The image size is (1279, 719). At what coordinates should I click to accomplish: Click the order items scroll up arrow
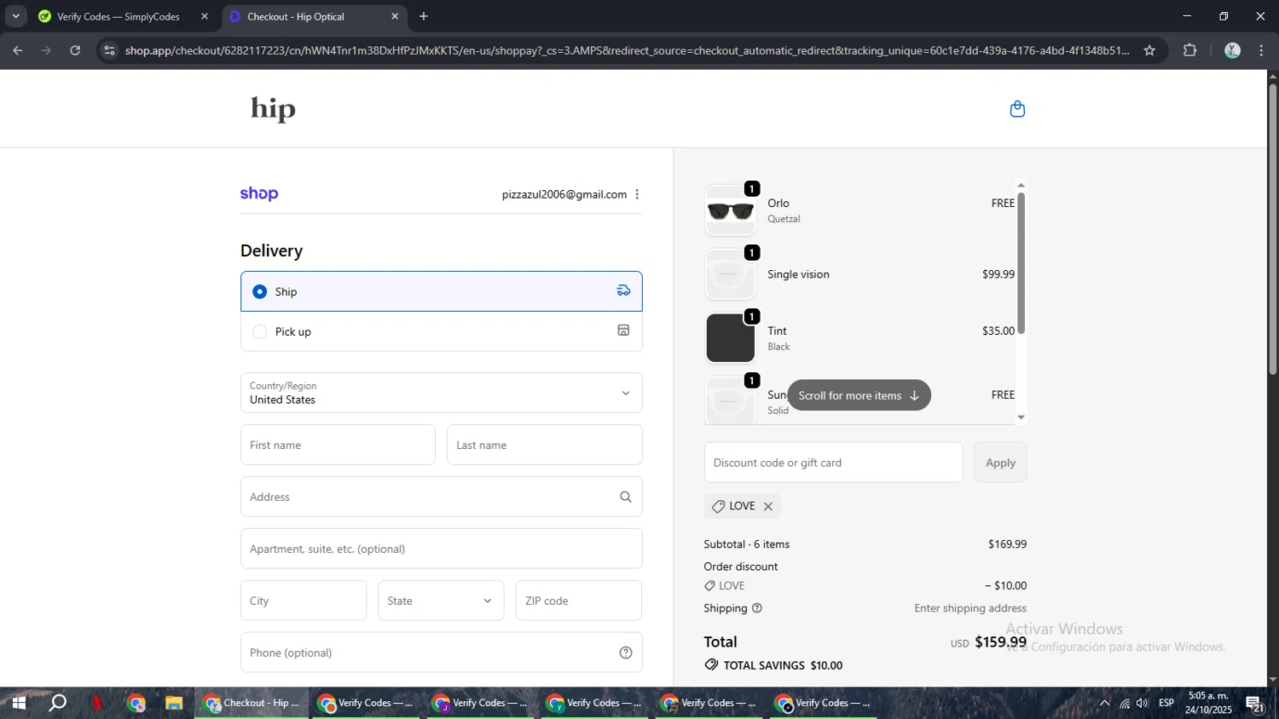pyautogui.click(x=1021, y=185)
